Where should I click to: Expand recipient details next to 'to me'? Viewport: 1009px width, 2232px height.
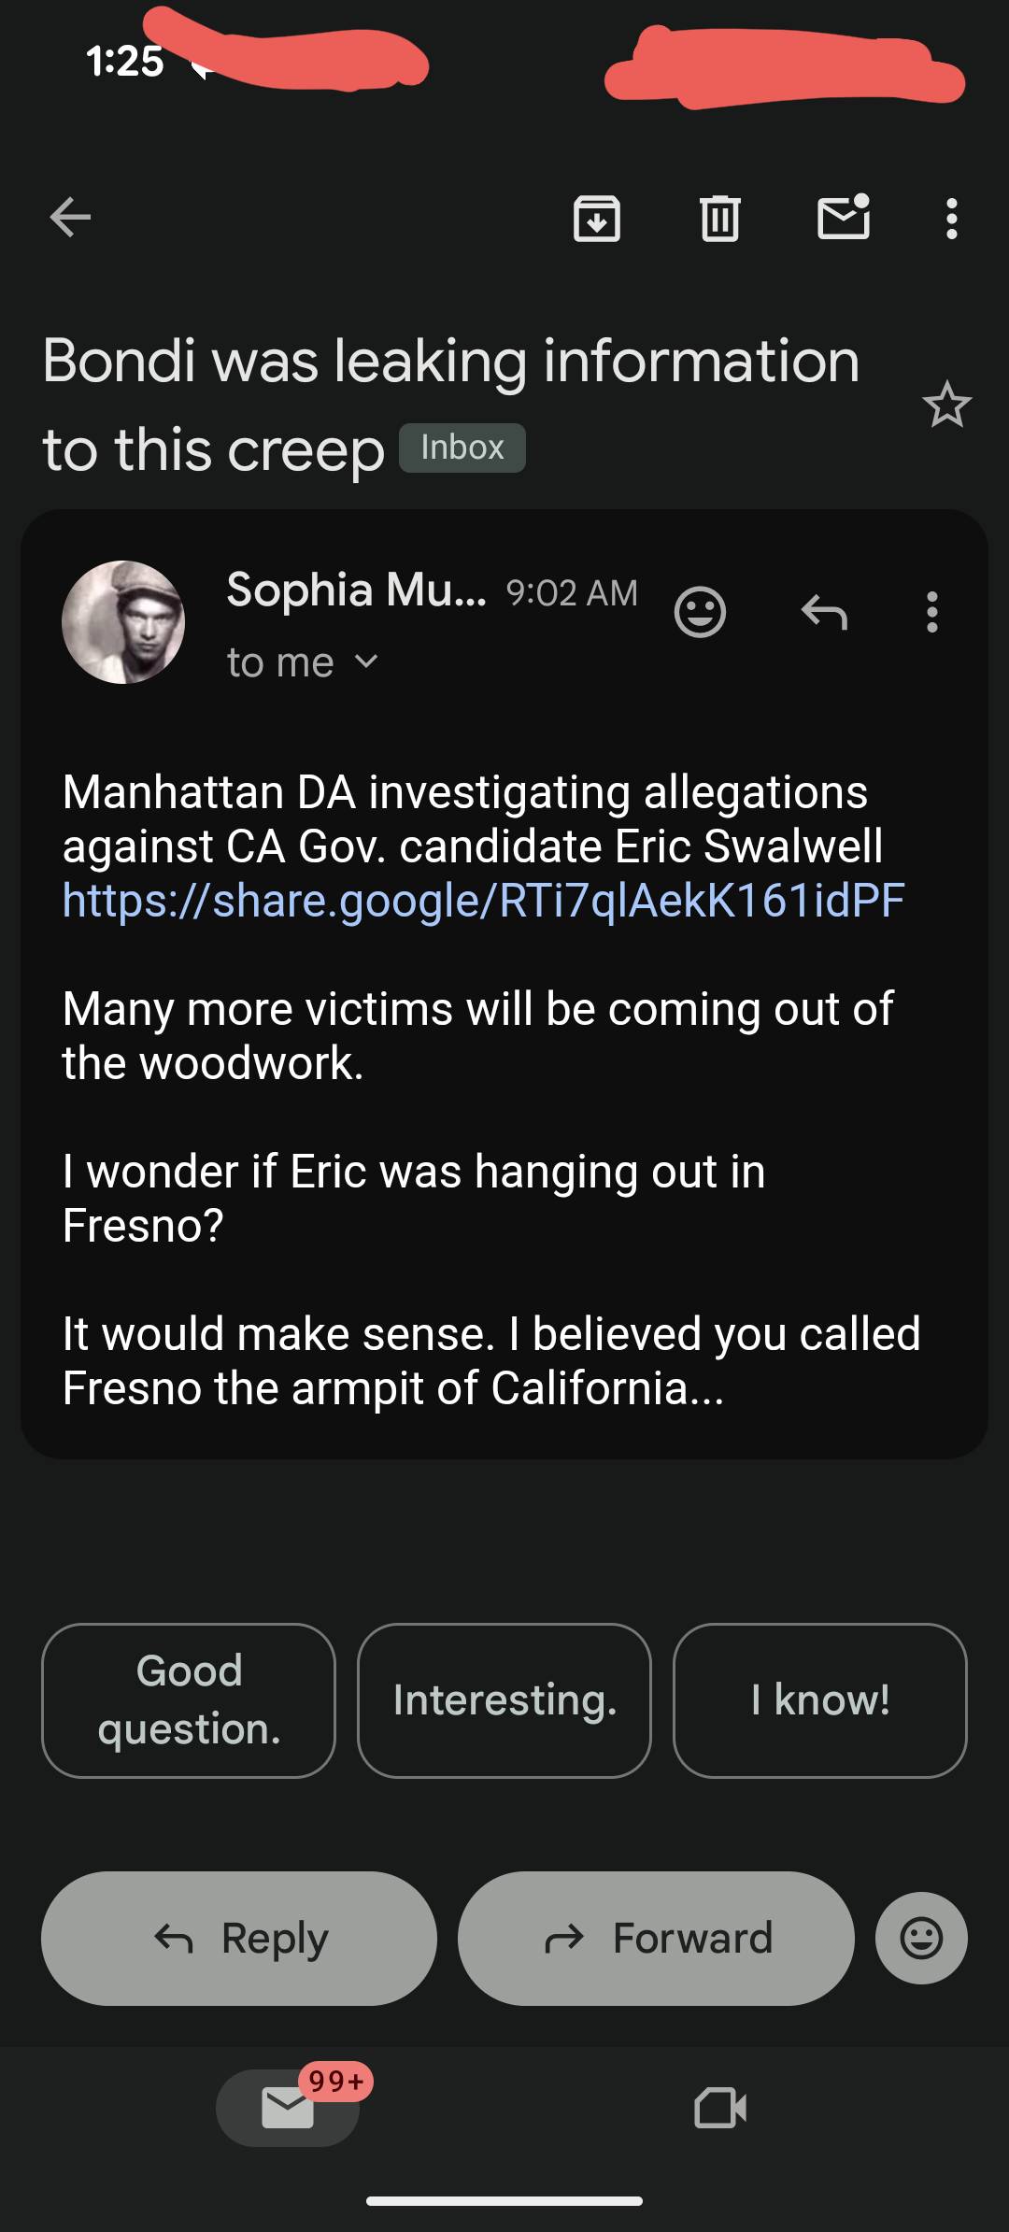pyautogui.click(x=367, y=662)
